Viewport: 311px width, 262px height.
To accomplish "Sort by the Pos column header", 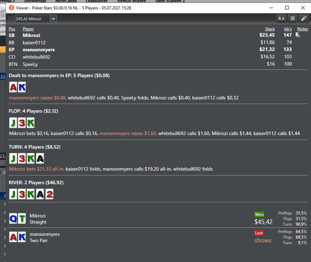I will pos(12,29).
